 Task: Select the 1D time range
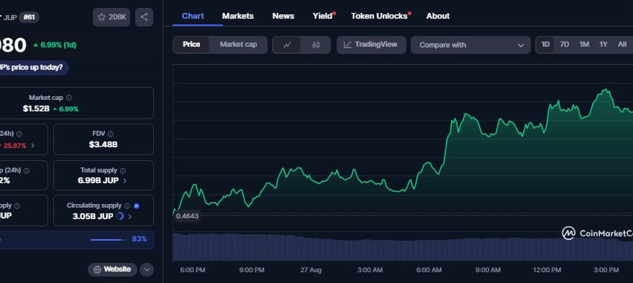pyautogui.click(x=545, y=45)
